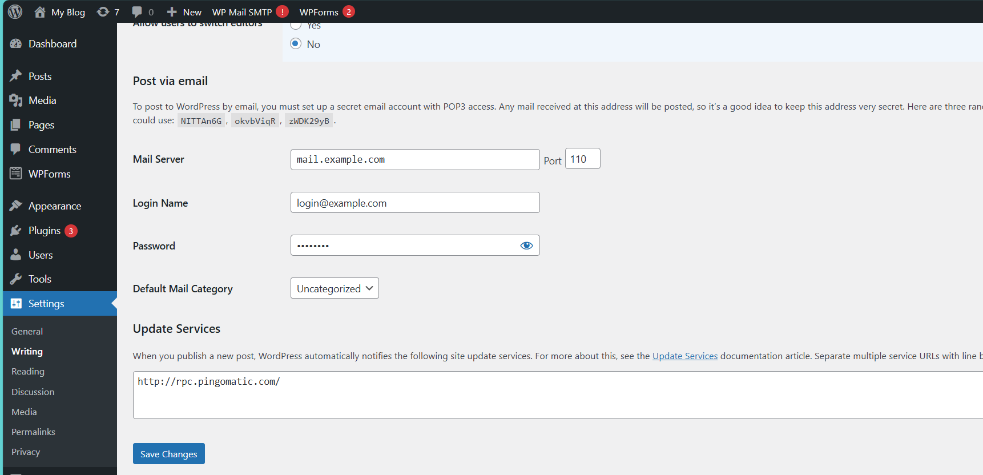Click the Media library icon
This screenshot has width=983, height=475.
[16, 100]
